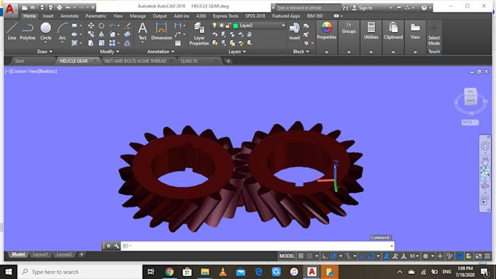Click the Realistic visual style label
The height and width of the screenshot is (279, 496).
click(x=48, y=72)
